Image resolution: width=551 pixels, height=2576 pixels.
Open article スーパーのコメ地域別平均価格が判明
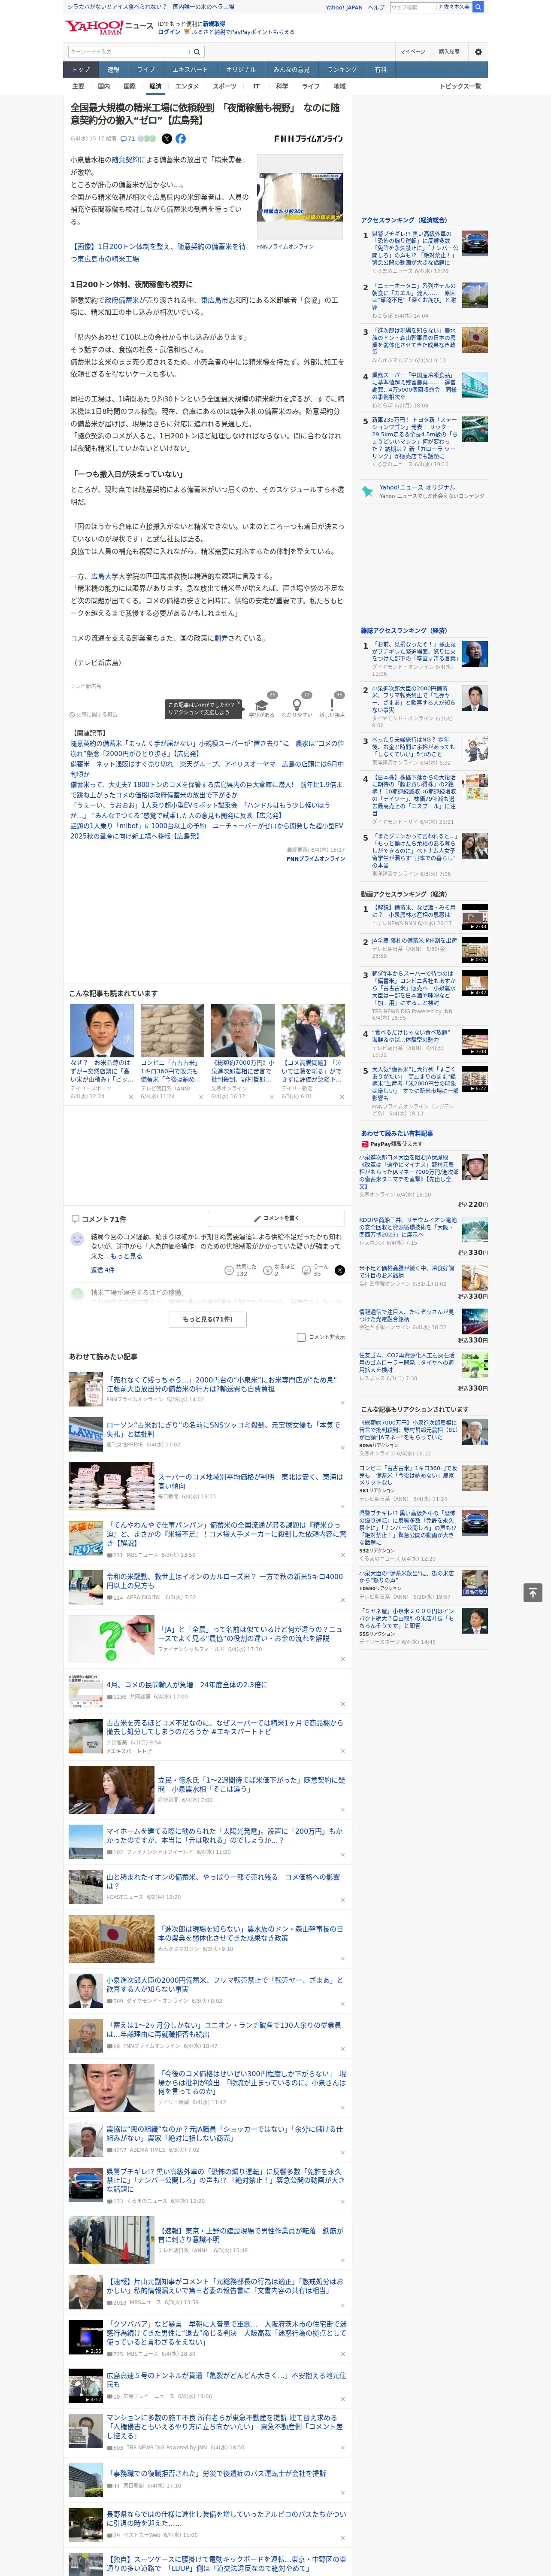pyautogui.click(x=250, y=1481)
